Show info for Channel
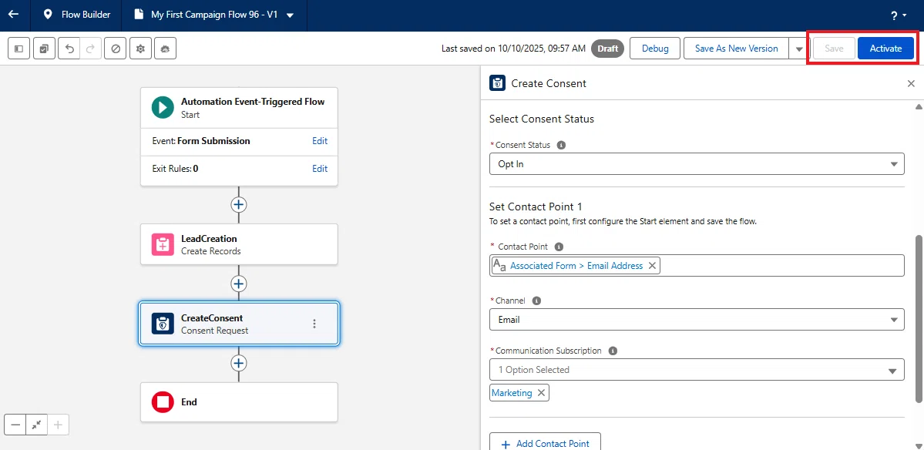Image resolution: width=924 pixels, height=450 pixels. point(536,301)
